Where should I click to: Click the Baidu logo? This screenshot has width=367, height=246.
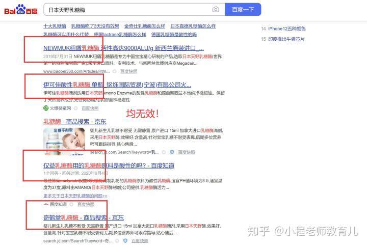[x=21, y=10]
